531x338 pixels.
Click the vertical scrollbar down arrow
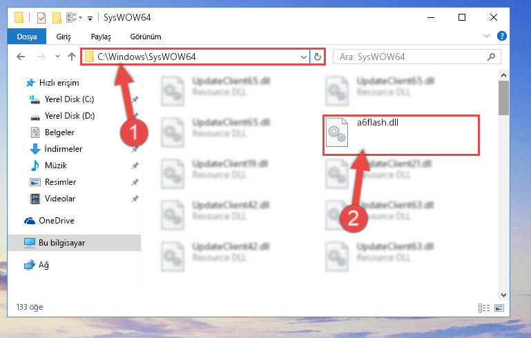pos(503,295)
